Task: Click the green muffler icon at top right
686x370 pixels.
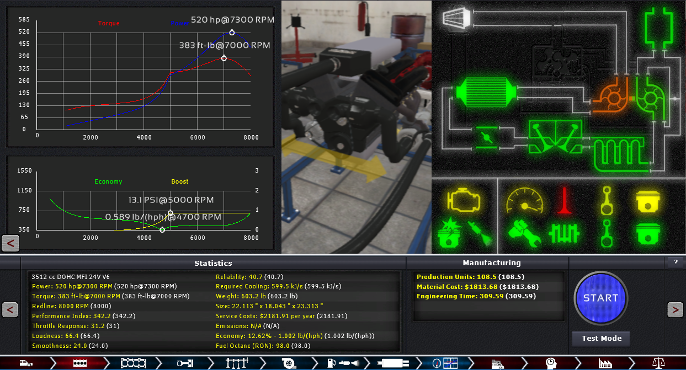Action: 659,26
